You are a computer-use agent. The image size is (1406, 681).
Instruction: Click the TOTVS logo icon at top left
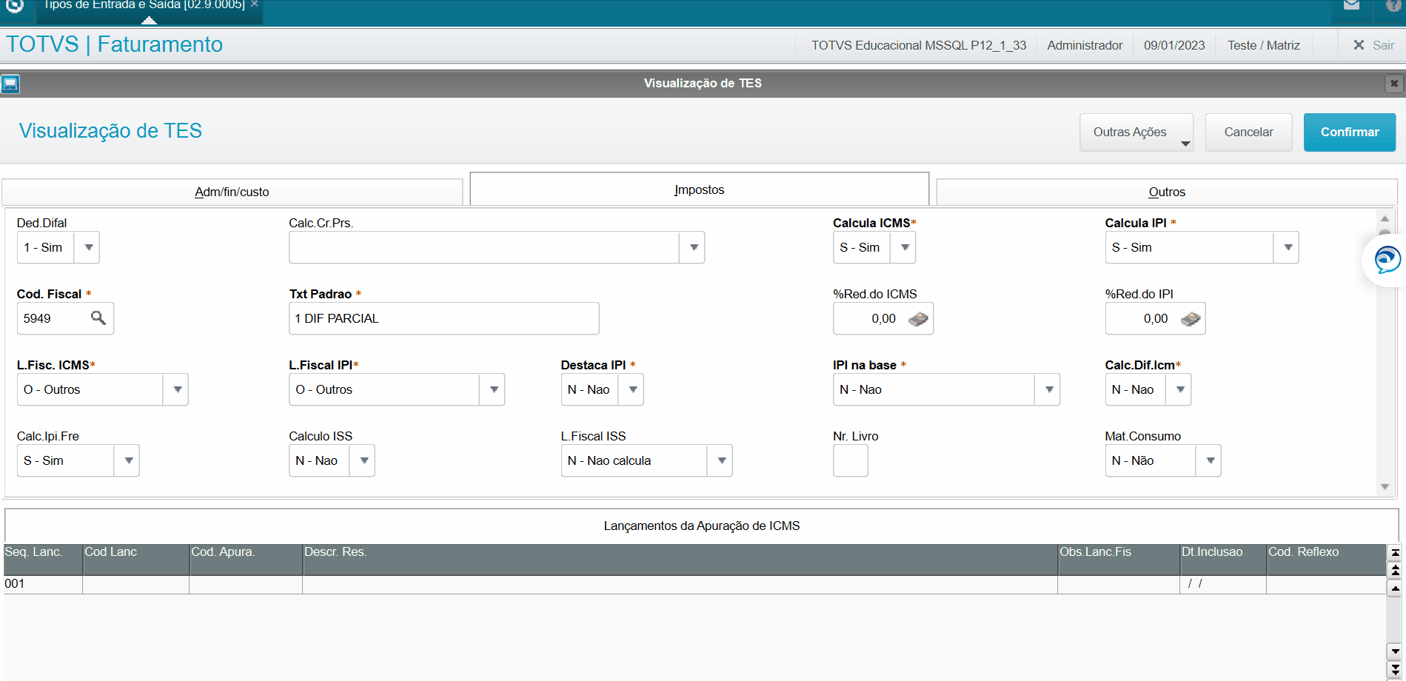point(15,6)
